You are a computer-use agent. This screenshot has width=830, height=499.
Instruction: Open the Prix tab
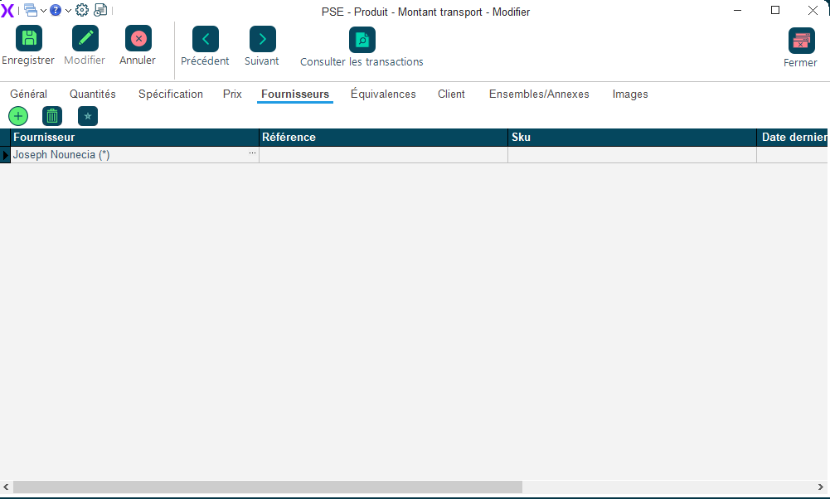(232, 94)
